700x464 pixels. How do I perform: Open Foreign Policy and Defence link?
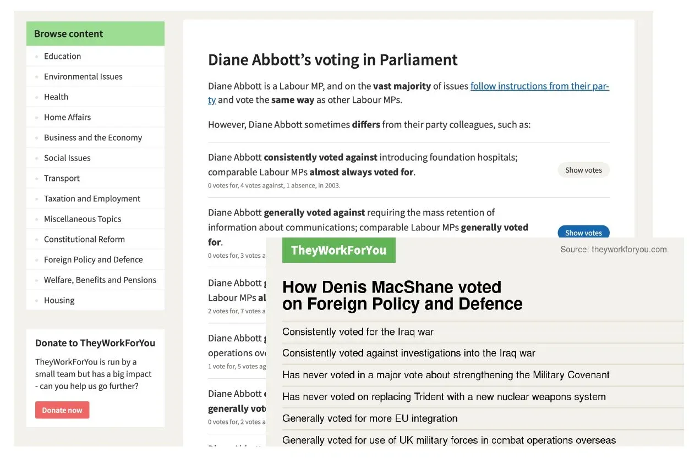[x=93, y=259]
